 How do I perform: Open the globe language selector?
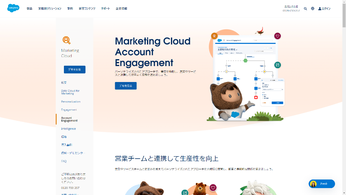313,9
